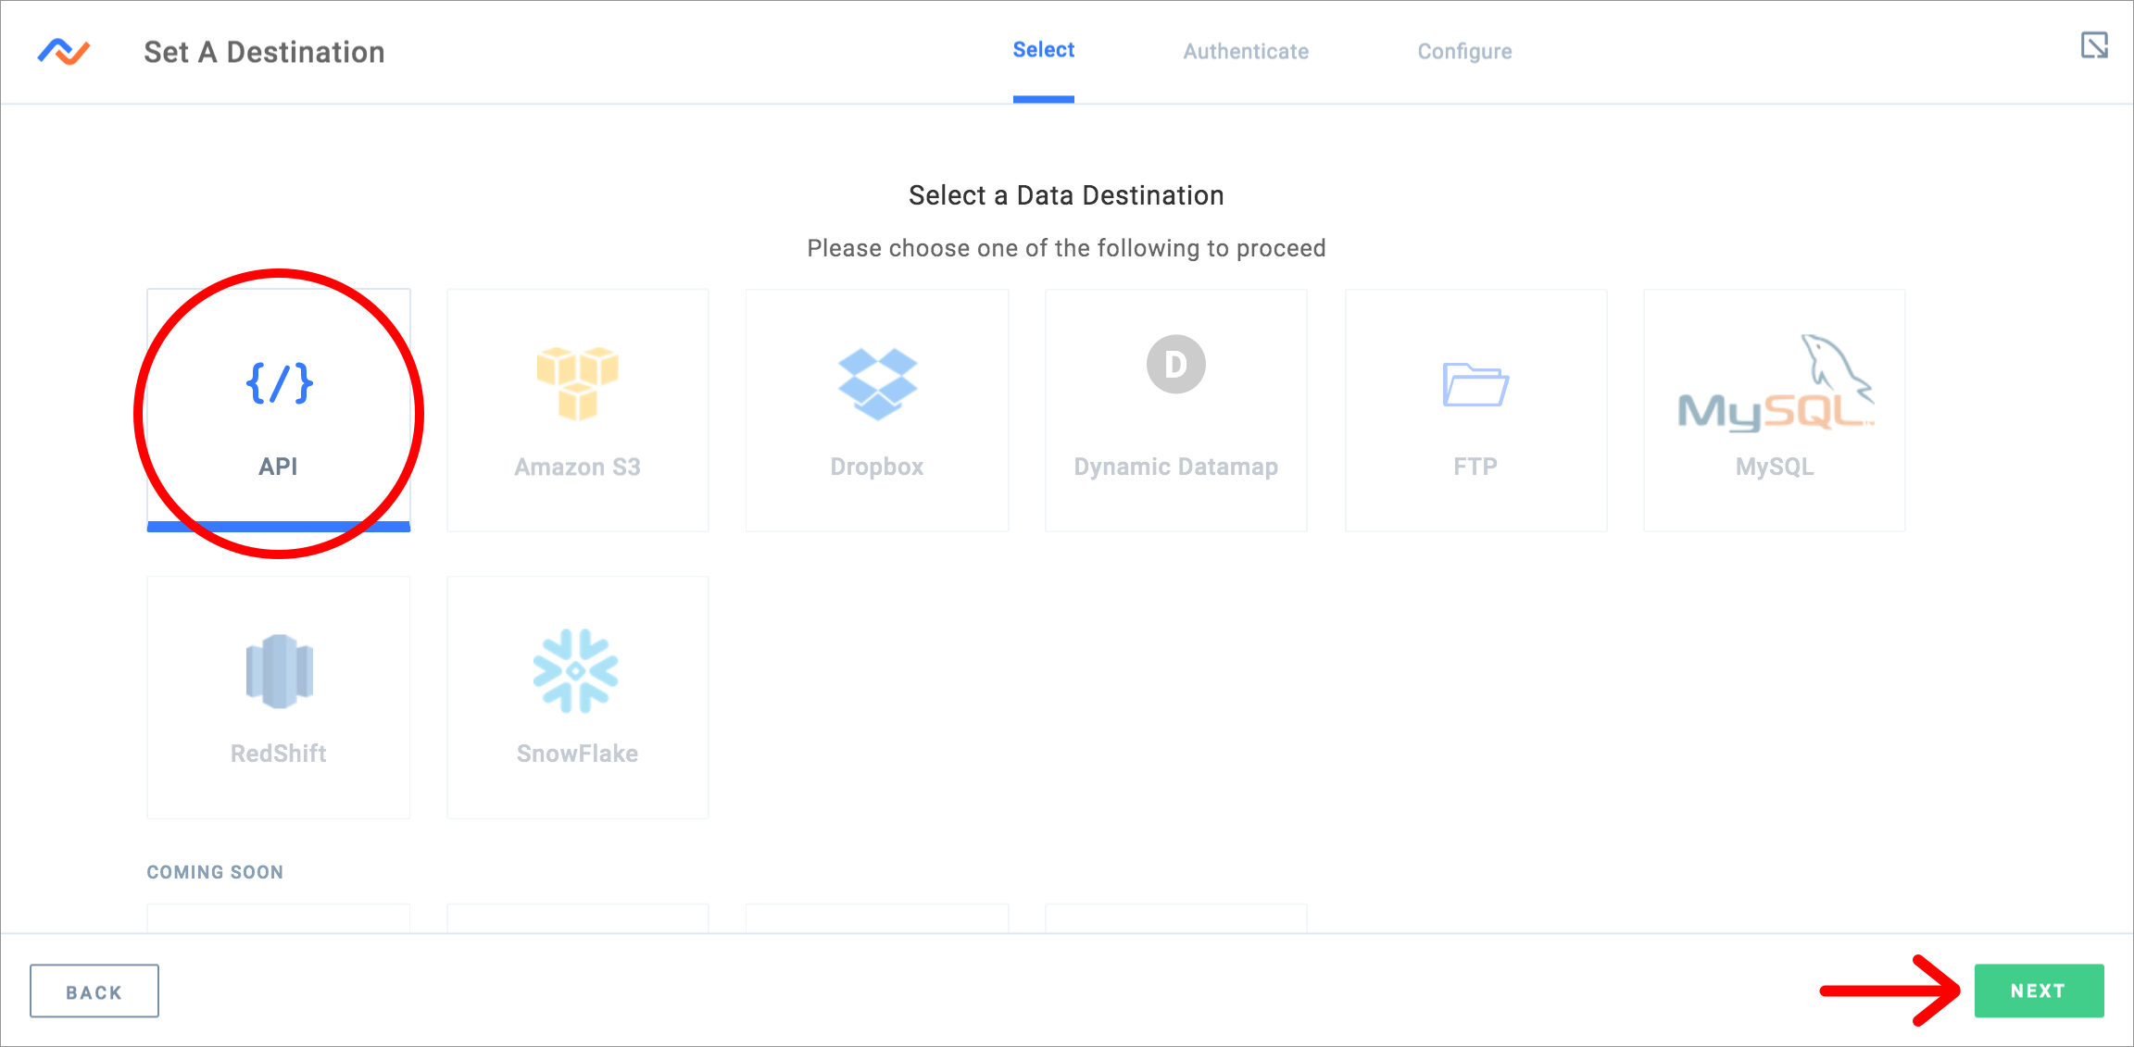Pick the RedShift logo icon
2134x1047 pixels.
pyautogui.click(x=279, y=671)
